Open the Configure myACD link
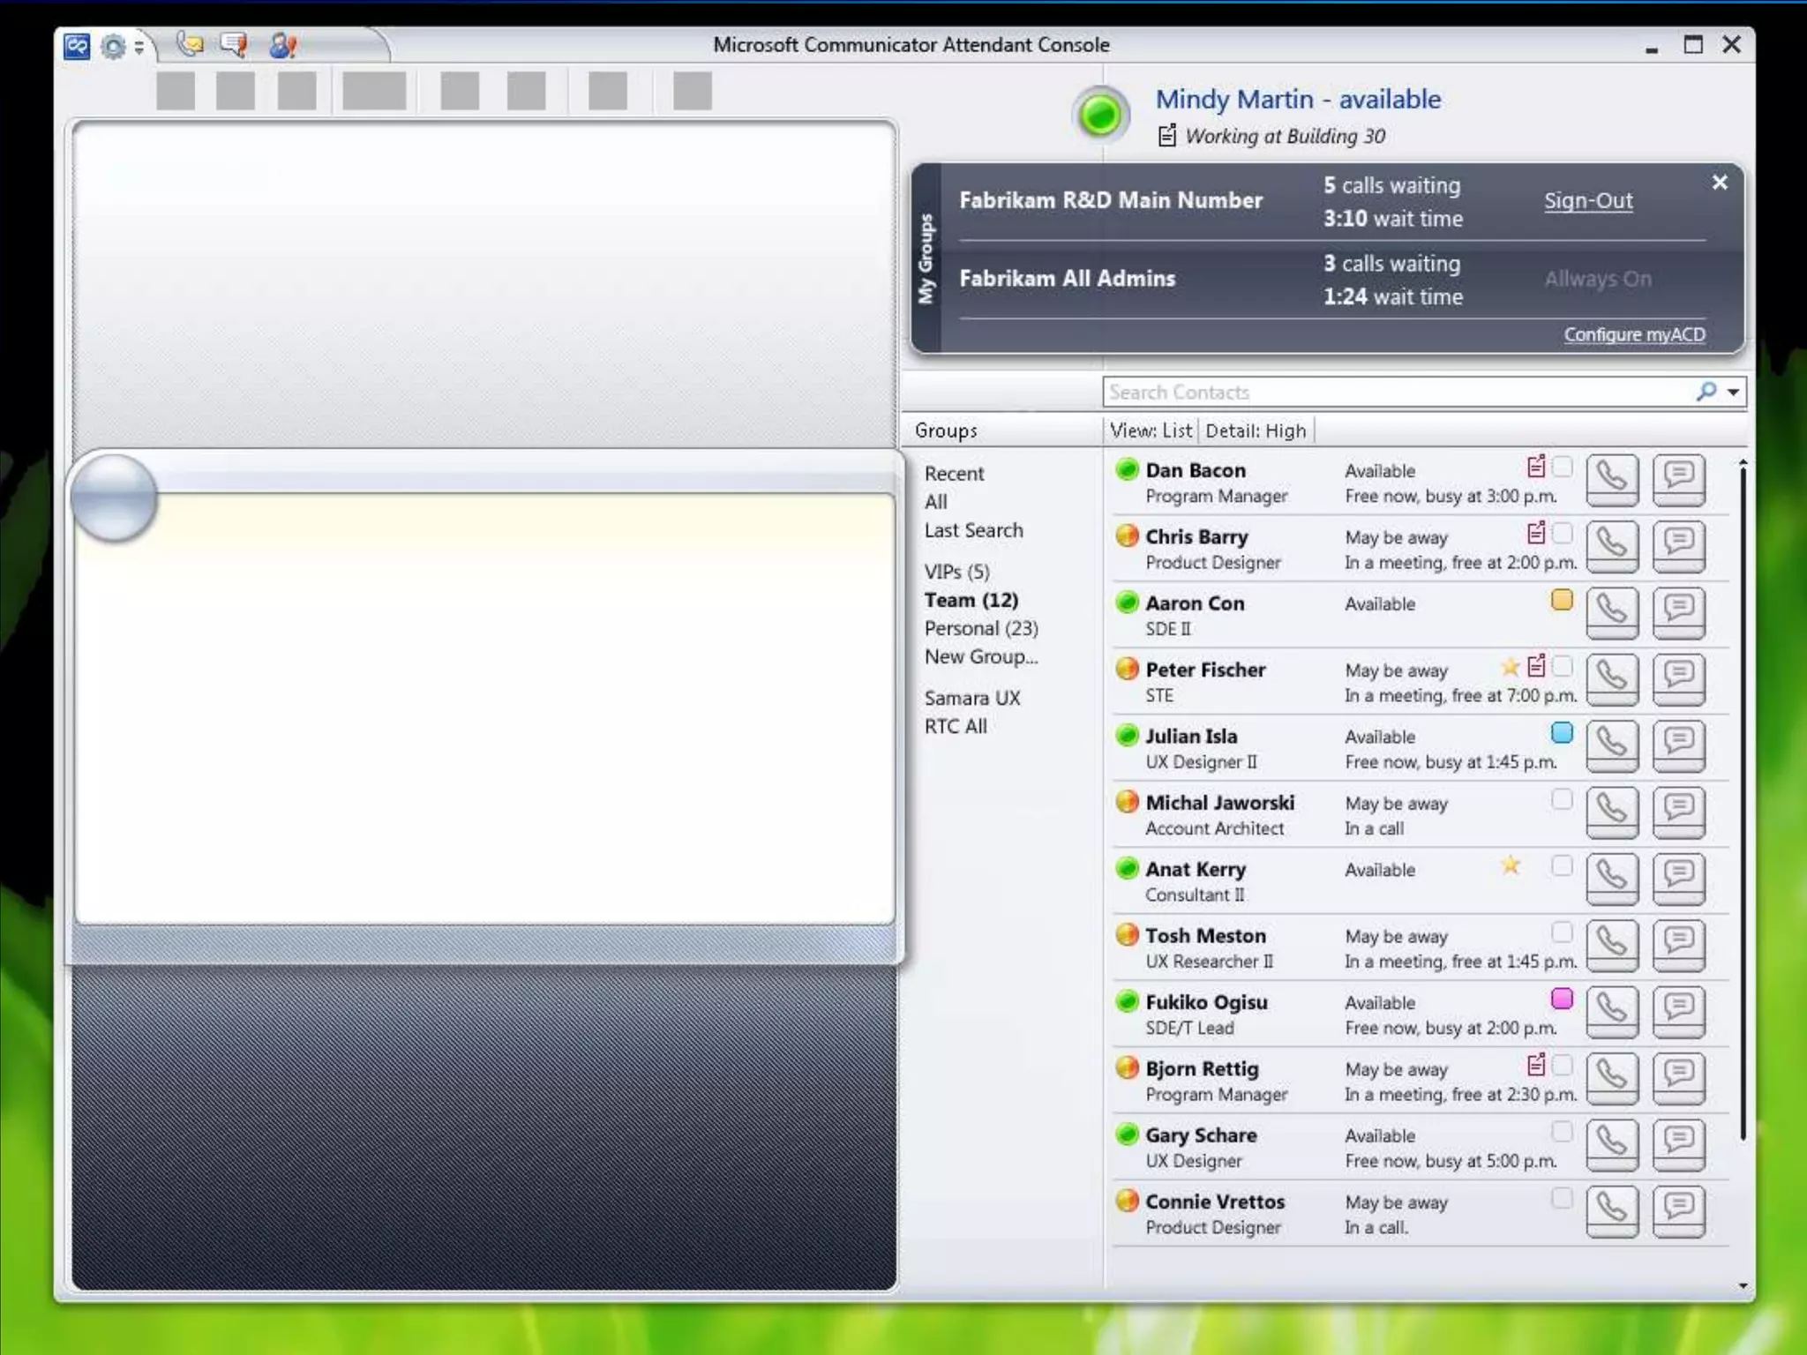Image resolution: width=1807 pixels, height=1355 pixels. pos(1633,334)
